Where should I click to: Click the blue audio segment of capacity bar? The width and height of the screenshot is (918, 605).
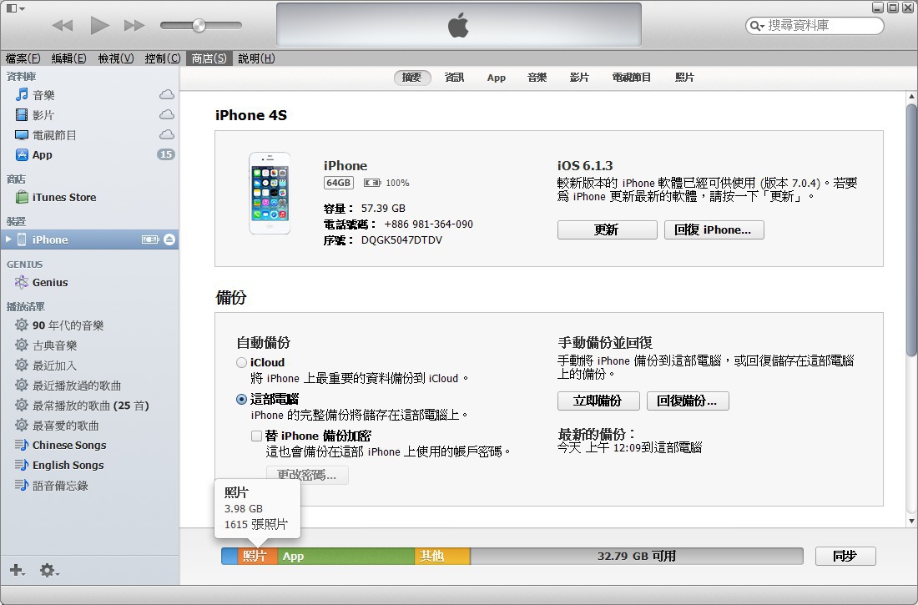point(229,556)
